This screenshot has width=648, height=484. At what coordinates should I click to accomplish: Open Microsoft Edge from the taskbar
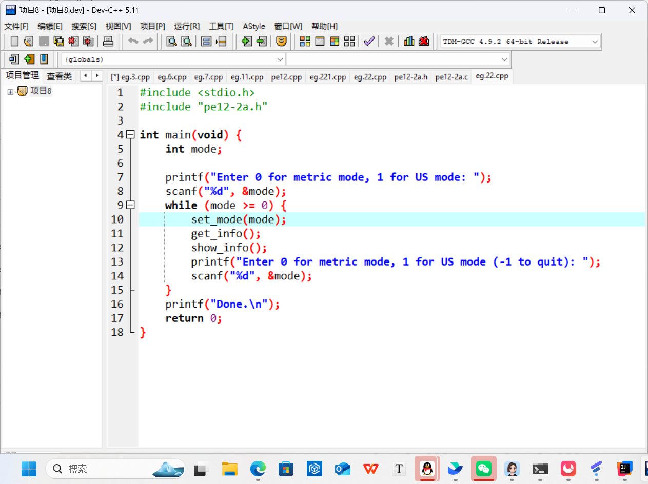(258, 469)
